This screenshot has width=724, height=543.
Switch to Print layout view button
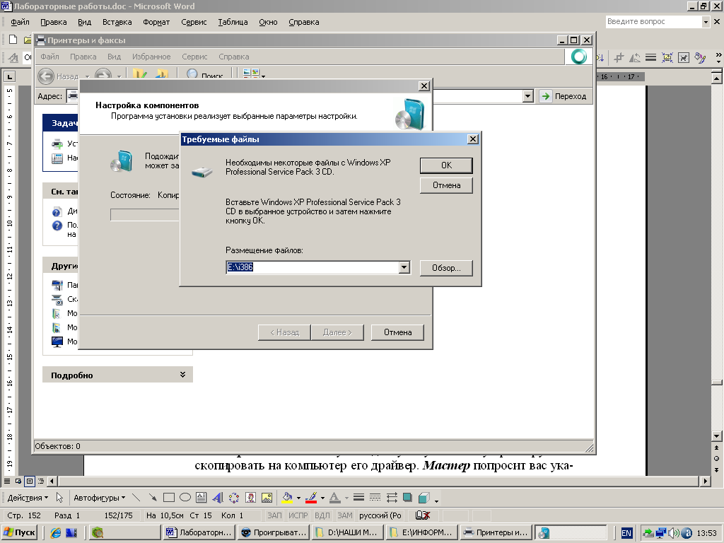tap(30, 481)
